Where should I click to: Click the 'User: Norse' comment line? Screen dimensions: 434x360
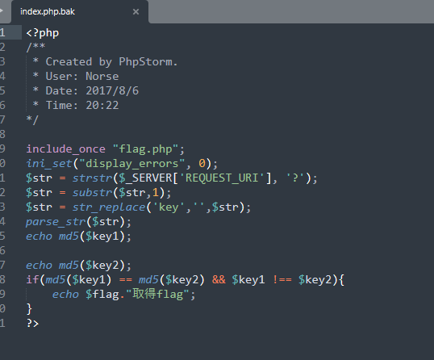pos(82,76)
